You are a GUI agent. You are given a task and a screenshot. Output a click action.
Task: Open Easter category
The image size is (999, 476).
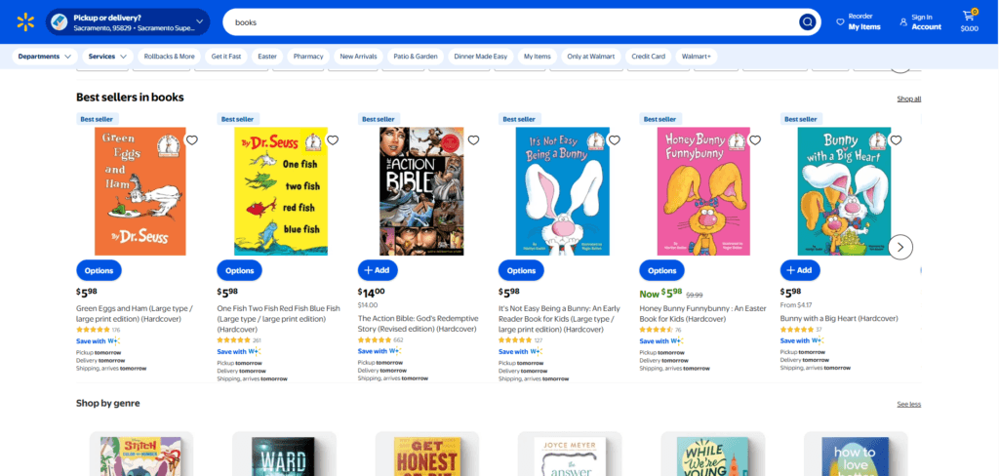(x=267, y=57)
